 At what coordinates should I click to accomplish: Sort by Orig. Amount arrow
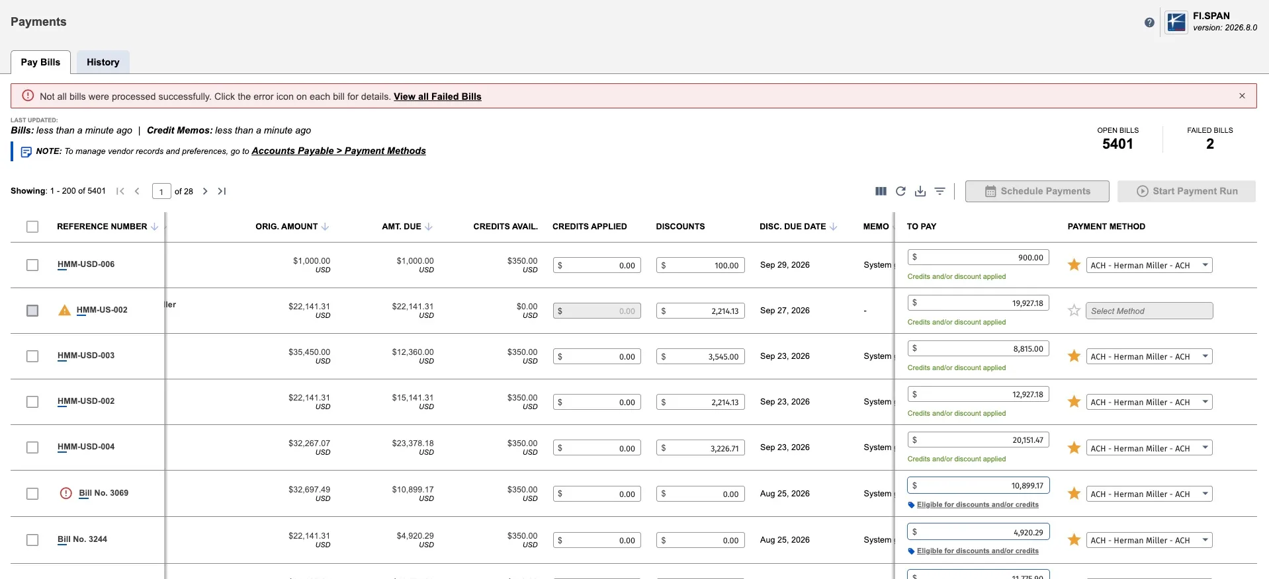pos(325,227)
